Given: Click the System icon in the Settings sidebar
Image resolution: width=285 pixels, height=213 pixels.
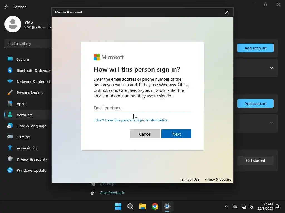Looking at the screenshot, I should click(10, 59).
